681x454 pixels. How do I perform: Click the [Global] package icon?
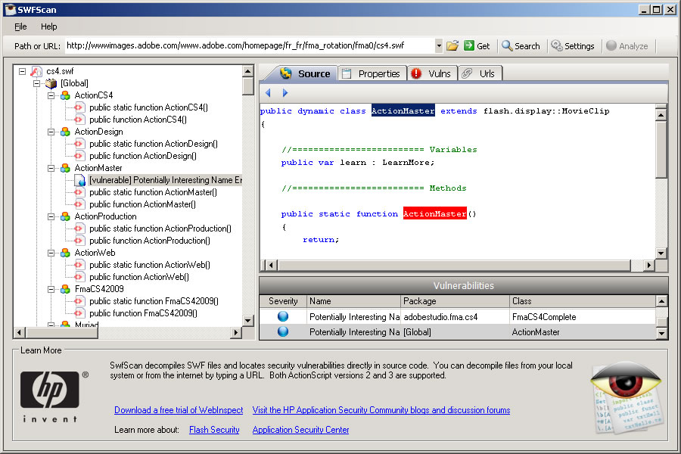coord(51,83)
